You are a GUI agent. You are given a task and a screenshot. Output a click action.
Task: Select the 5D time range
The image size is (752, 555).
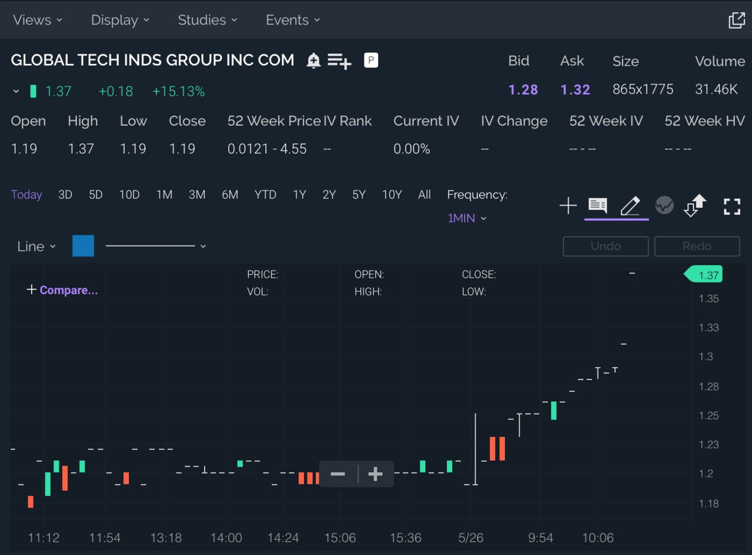point(96,194)
